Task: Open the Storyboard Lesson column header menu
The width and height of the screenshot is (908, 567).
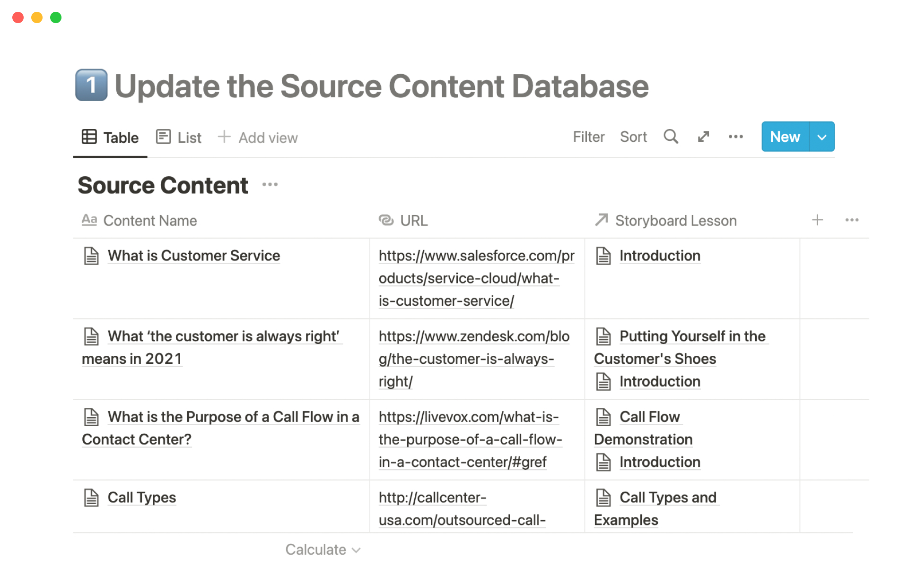Action: point(675,221)
